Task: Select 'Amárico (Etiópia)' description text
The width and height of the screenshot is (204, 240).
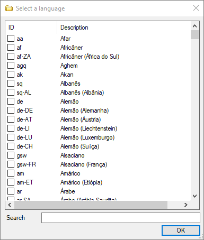Action: point(82,182)
